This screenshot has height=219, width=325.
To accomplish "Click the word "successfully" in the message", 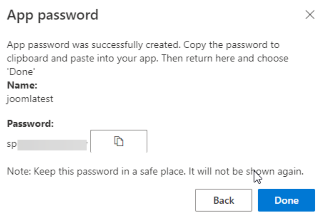I will click(x=115, y=45).
